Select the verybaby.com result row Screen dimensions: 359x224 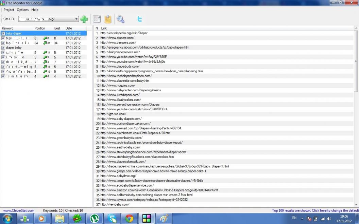pyautogui.click(x=224, y=205)
